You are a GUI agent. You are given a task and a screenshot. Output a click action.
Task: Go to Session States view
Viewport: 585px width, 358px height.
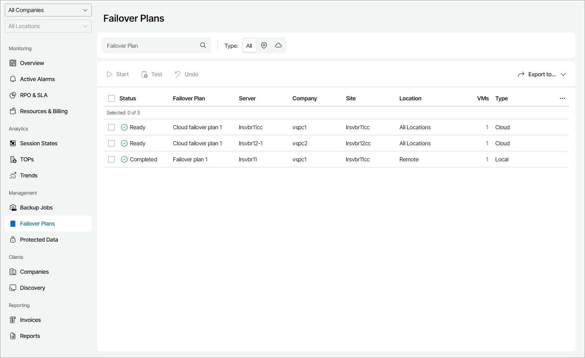39,143
